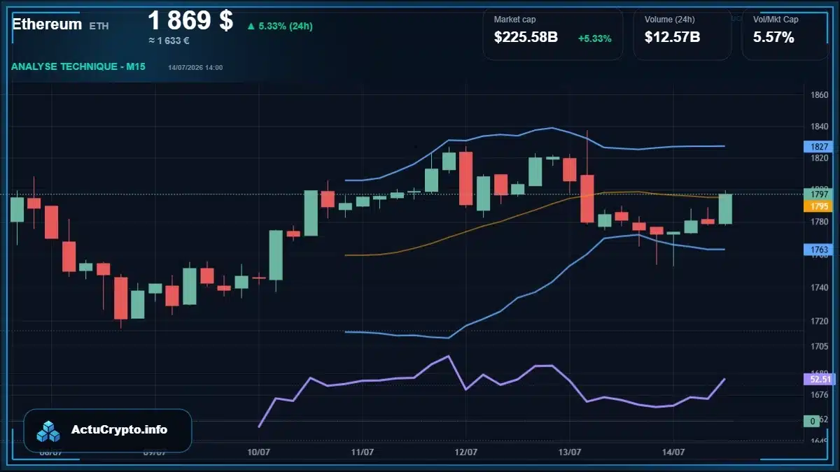Click the 1 869 $ price
Screen dimensions: 840x472
(190, 20)
